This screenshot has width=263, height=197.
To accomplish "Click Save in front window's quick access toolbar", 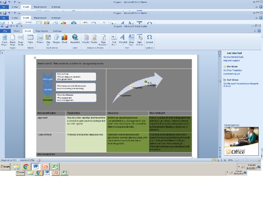I will [7, 26].
